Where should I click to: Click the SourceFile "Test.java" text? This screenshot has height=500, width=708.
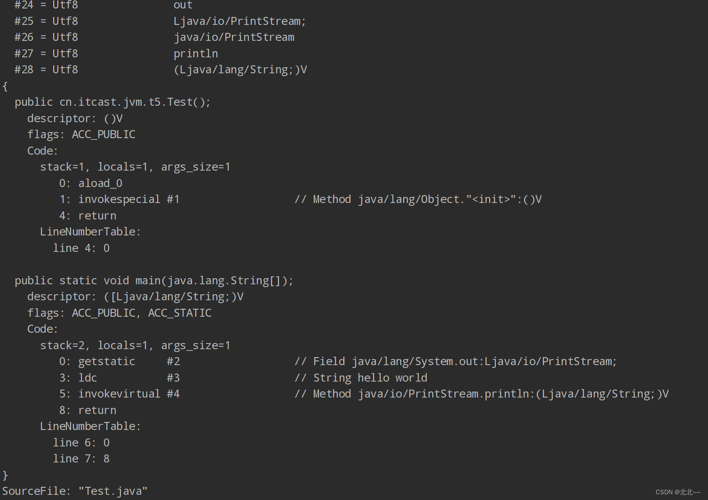point(75,491)
